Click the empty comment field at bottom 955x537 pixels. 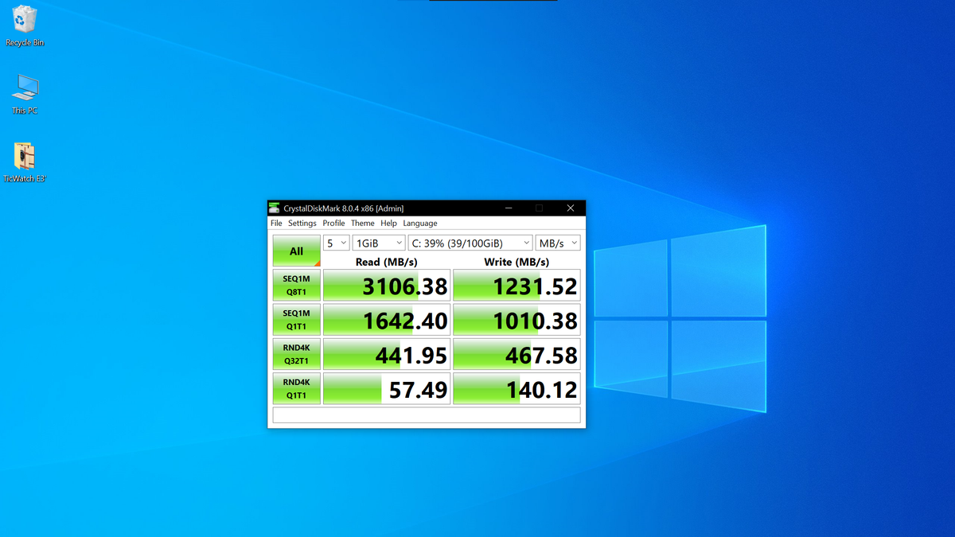pyautogui.click(x=427, y=415)
